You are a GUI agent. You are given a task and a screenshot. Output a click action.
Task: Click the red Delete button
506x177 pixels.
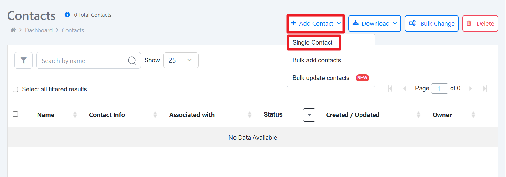[x=480, y=23]
